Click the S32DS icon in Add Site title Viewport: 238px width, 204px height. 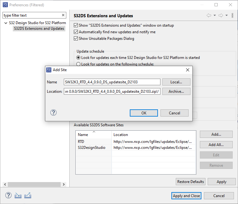49,70
